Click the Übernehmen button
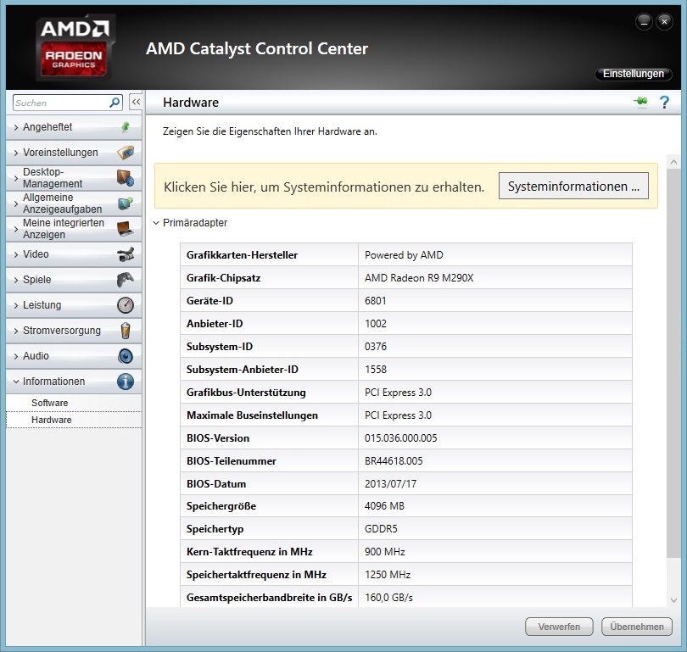 coord(637,627)
